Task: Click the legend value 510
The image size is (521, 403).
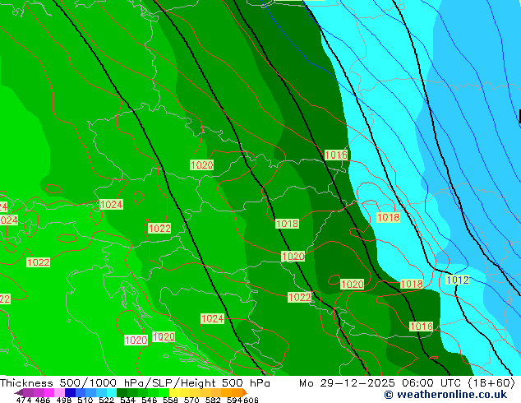Action: coord(85,400)
